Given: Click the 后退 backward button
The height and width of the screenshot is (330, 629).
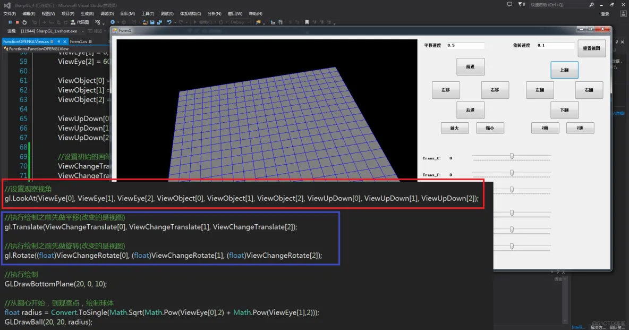Looking at the screenshot, I should click(x=470, y=109).
